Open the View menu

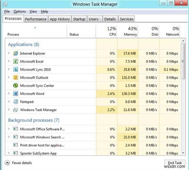coord(33,12)
